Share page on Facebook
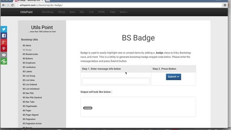The width and height of the screenshot is (231, 130). (x=4, y=36)
